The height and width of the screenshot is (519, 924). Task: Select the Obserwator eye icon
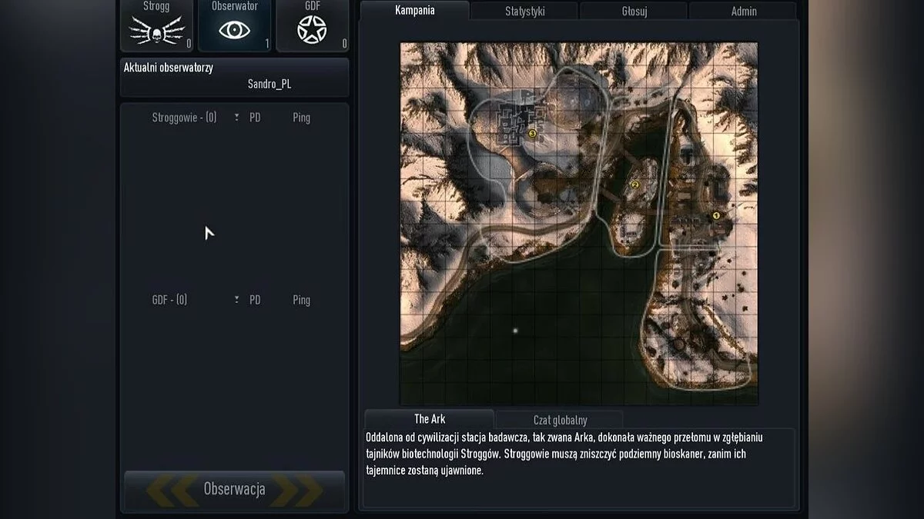tap(234, 30)
